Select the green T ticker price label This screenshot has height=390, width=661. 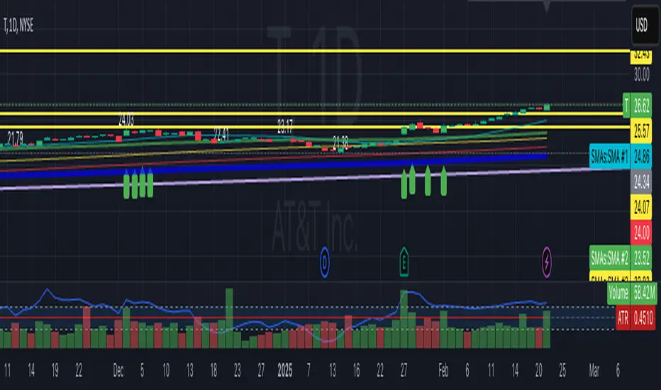pyautogui.click(x=626, y=105)
